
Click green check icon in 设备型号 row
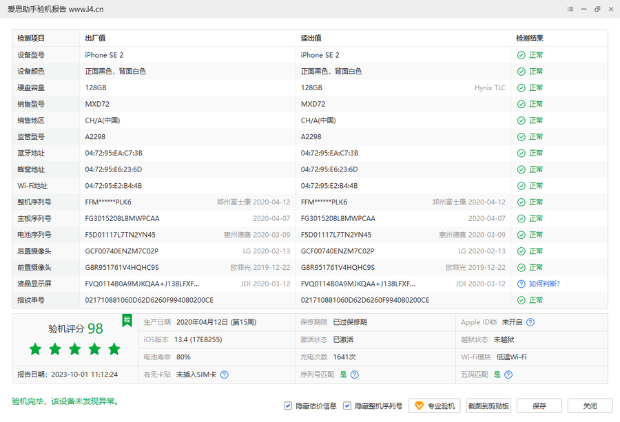521,55
